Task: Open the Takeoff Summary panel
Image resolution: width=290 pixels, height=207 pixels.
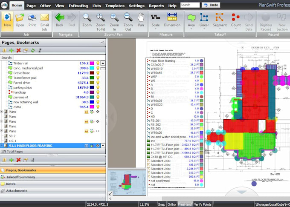Action: coord(53,177)
